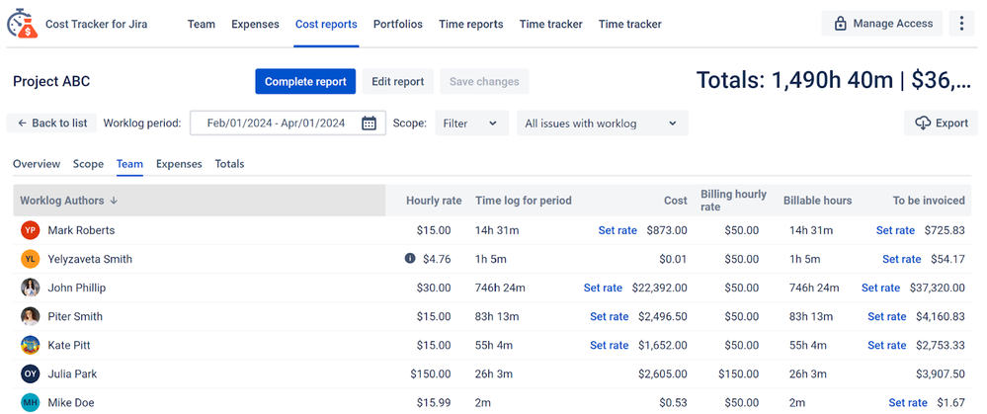Viewport: 987px width, 414px height.
Task: Click Julia Park's $3,907.50 invoice amount
Action: pos(941,373)
